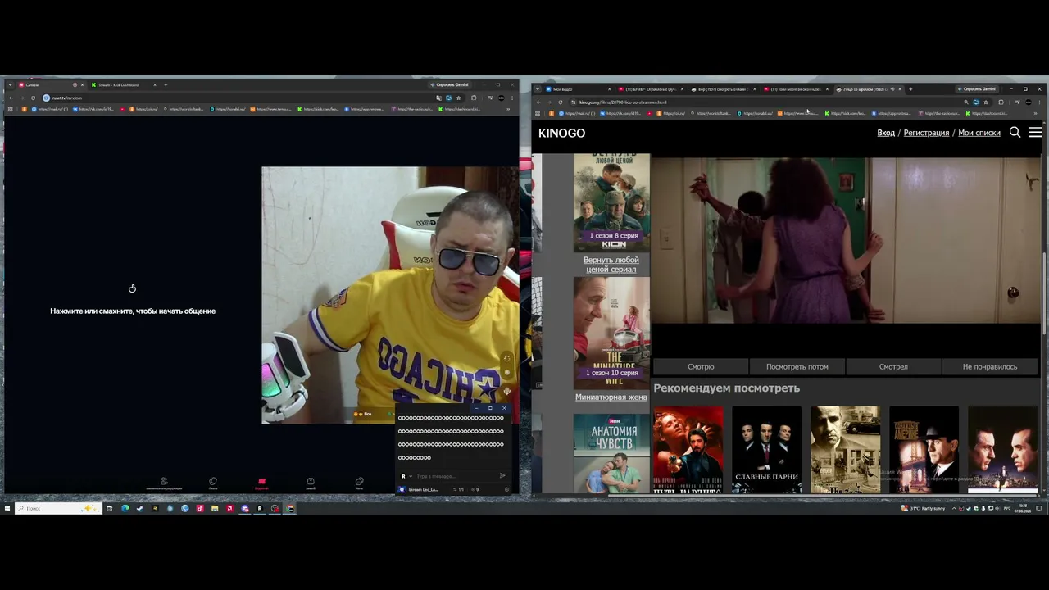The image size is (1049, 590).
Task: Open Task View on the taskbar
Action: pos(109,508)
